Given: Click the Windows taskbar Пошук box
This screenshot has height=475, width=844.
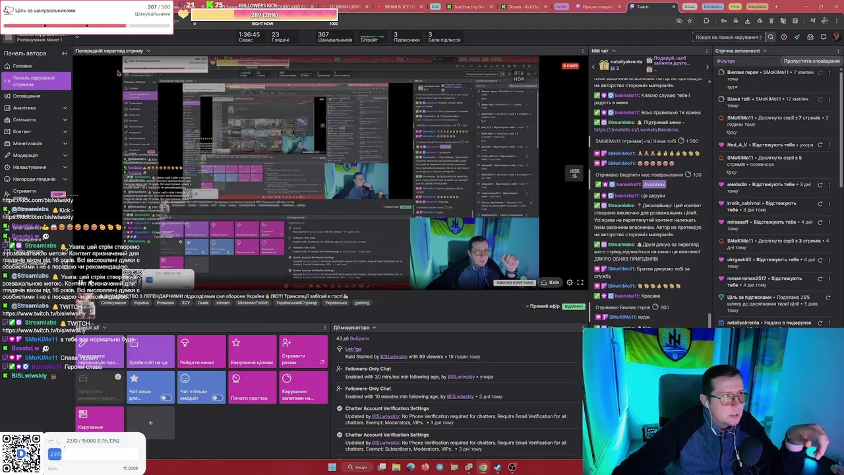Looking at the screenshot, I should [x=358, y=467].
